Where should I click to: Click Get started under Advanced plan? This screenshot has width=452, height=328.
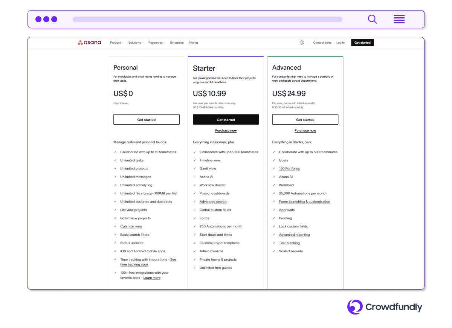[x=305, y=120]
